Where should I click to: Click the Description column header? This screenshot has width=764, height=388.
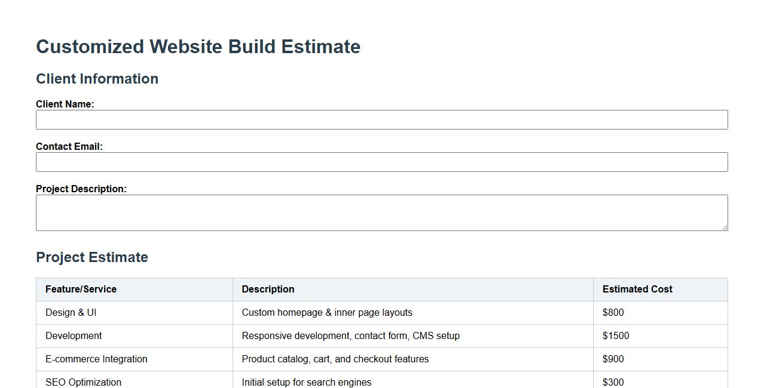(x=268, y=289)
